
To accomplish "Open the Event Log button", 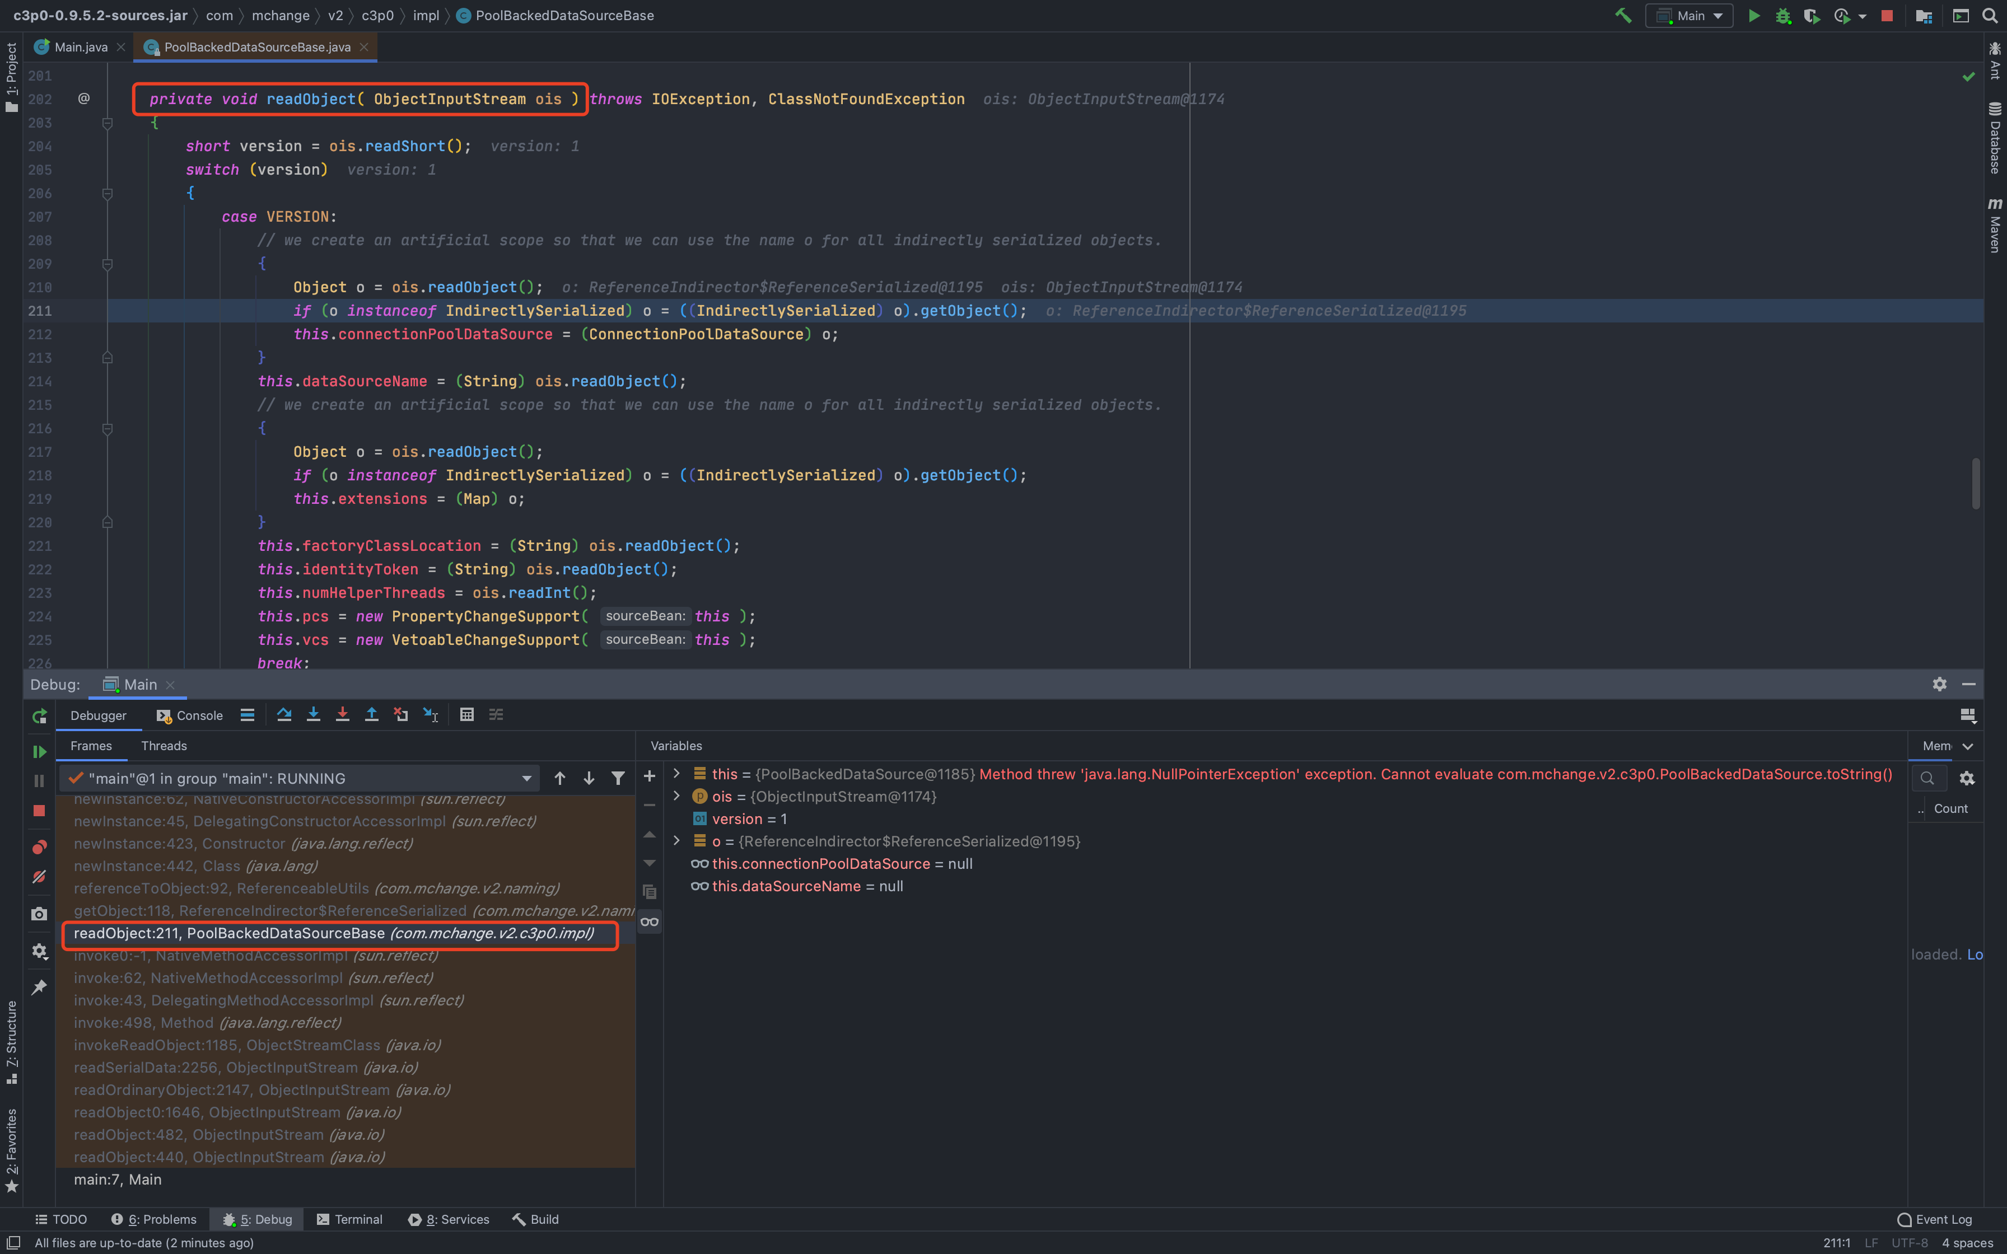I will pyautogui.click(x=1934, y=1219).
